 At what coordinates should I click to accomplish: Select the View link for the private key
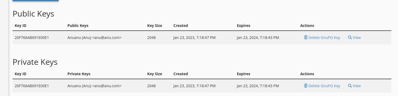pyautogui.click(x=354, y=86)
